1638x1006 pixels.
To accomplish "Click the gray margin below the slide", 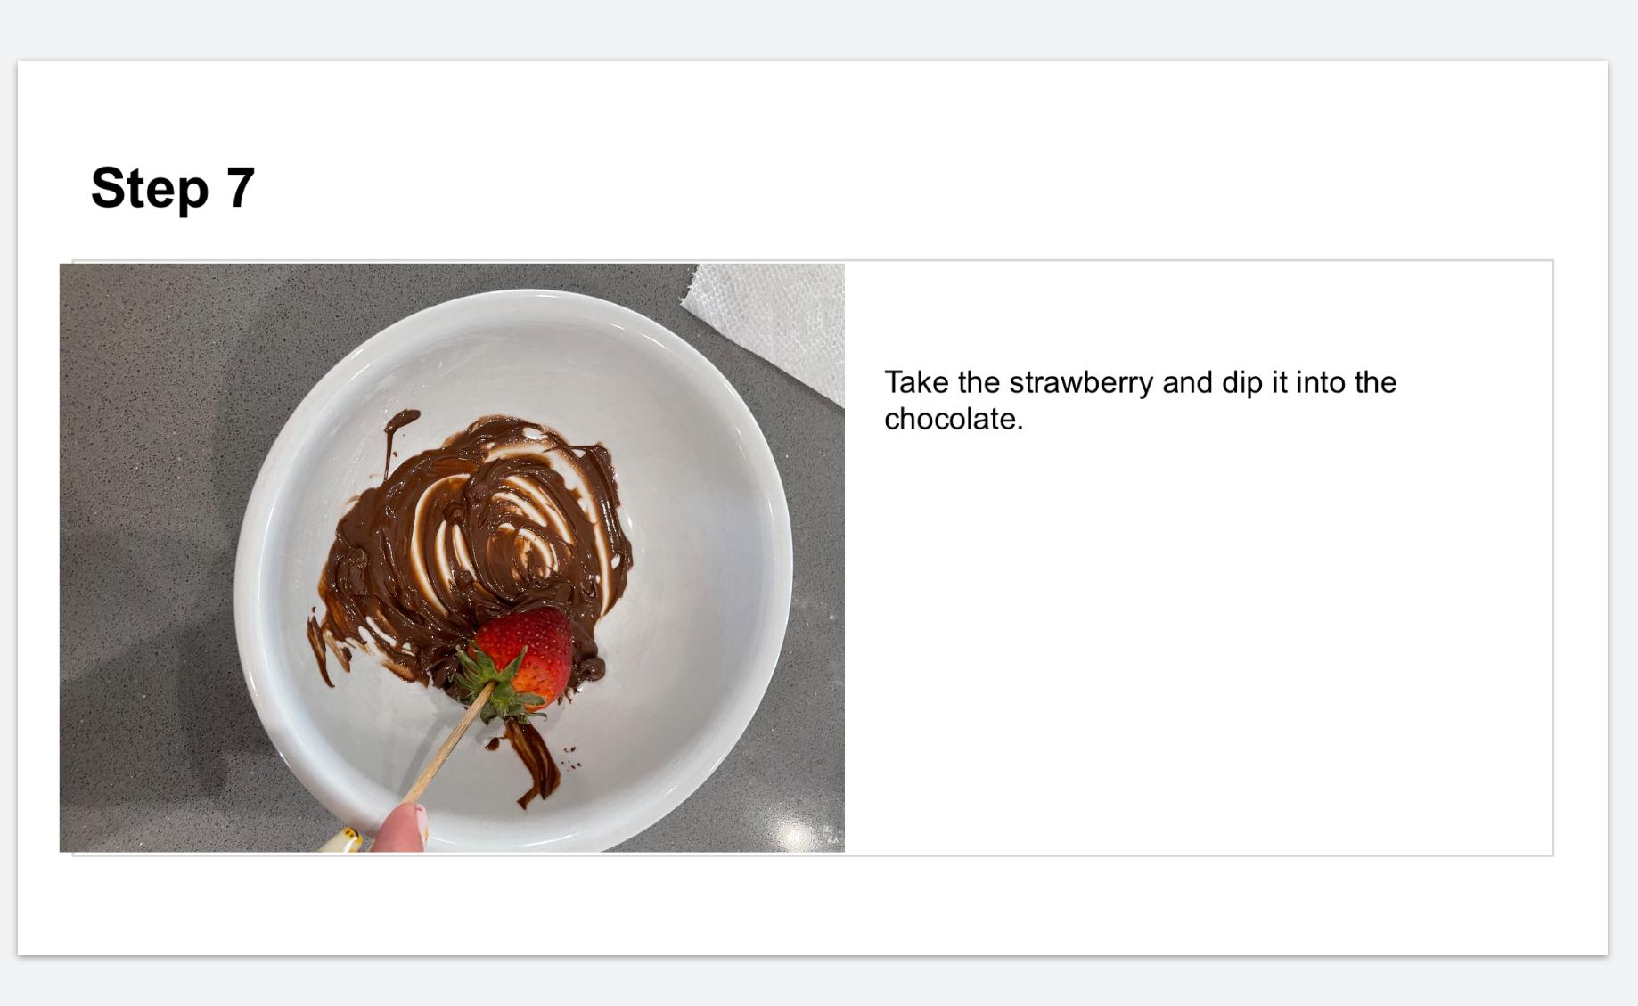I will (x=819, y=982).
